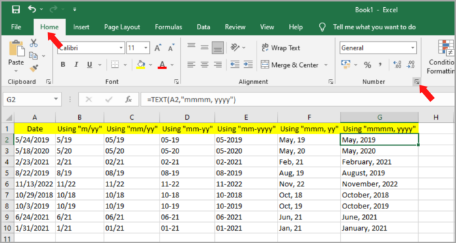Click Align Right icon
This screenshot has height=243, width=456.
click(x=218, y=64)
